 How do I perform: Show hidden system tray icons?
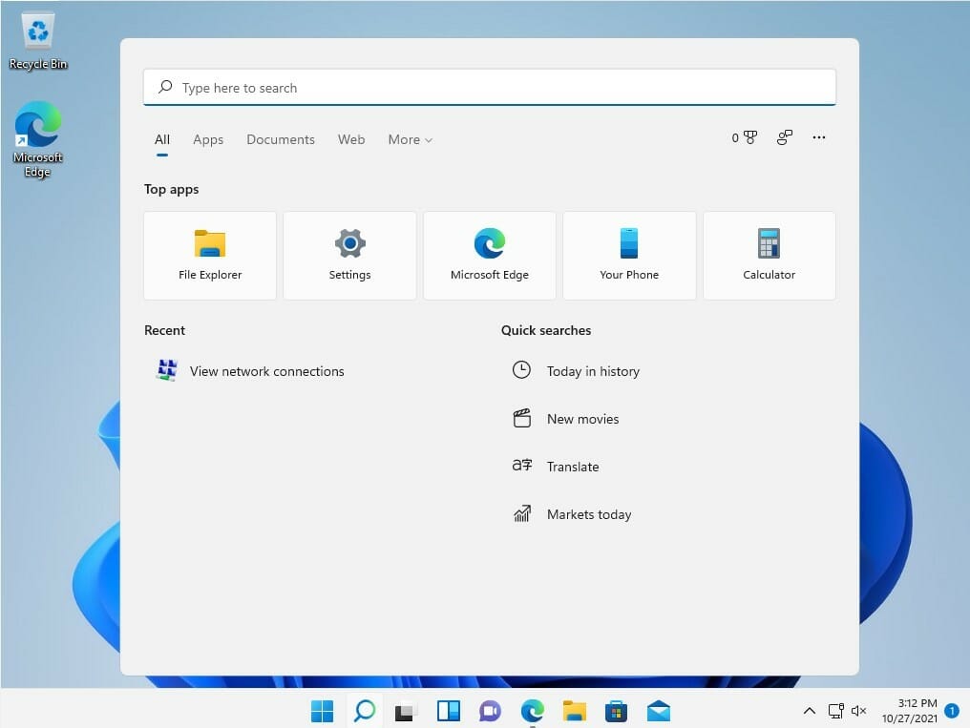[810, 711]
